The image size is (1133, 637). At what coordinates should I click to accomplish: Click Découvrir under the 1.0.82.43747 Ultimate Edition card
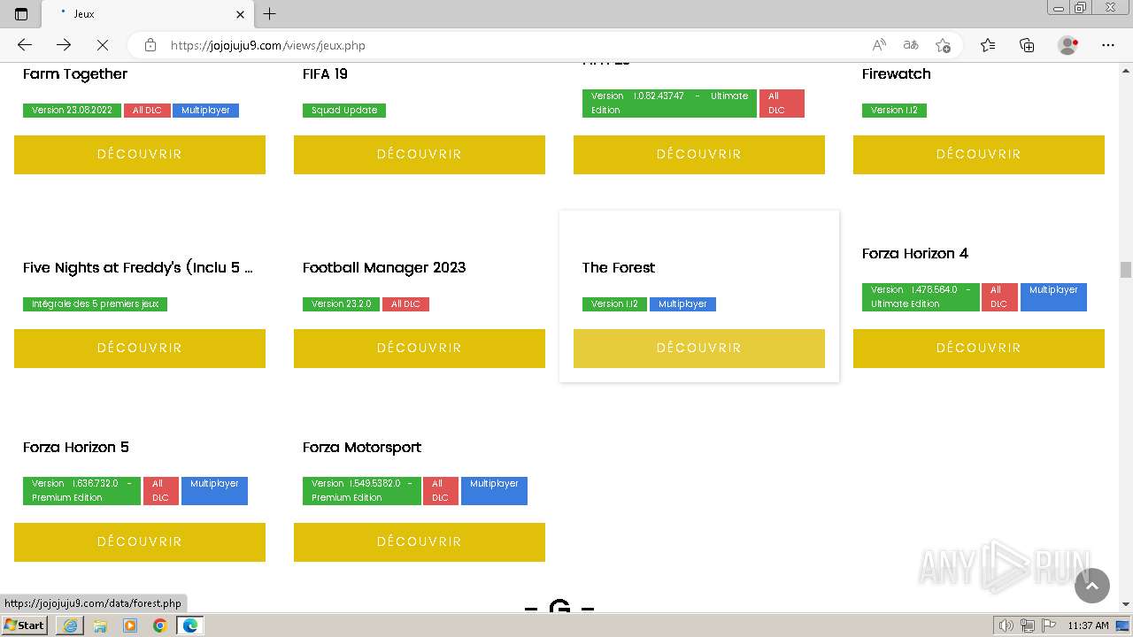pos(699,155)
